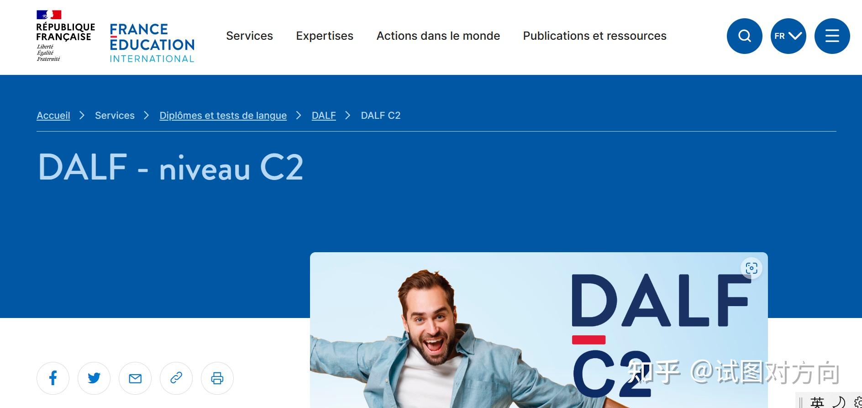Open Actions dans le monde menu
The image size is (862, 408).
(x=438, y=36)
